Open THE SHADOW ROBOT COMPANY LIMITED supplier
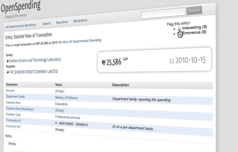Image resolution: width=238 pixels, height=152 pixels. [x=34, y=72]
